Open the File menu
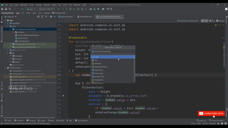 6,5
